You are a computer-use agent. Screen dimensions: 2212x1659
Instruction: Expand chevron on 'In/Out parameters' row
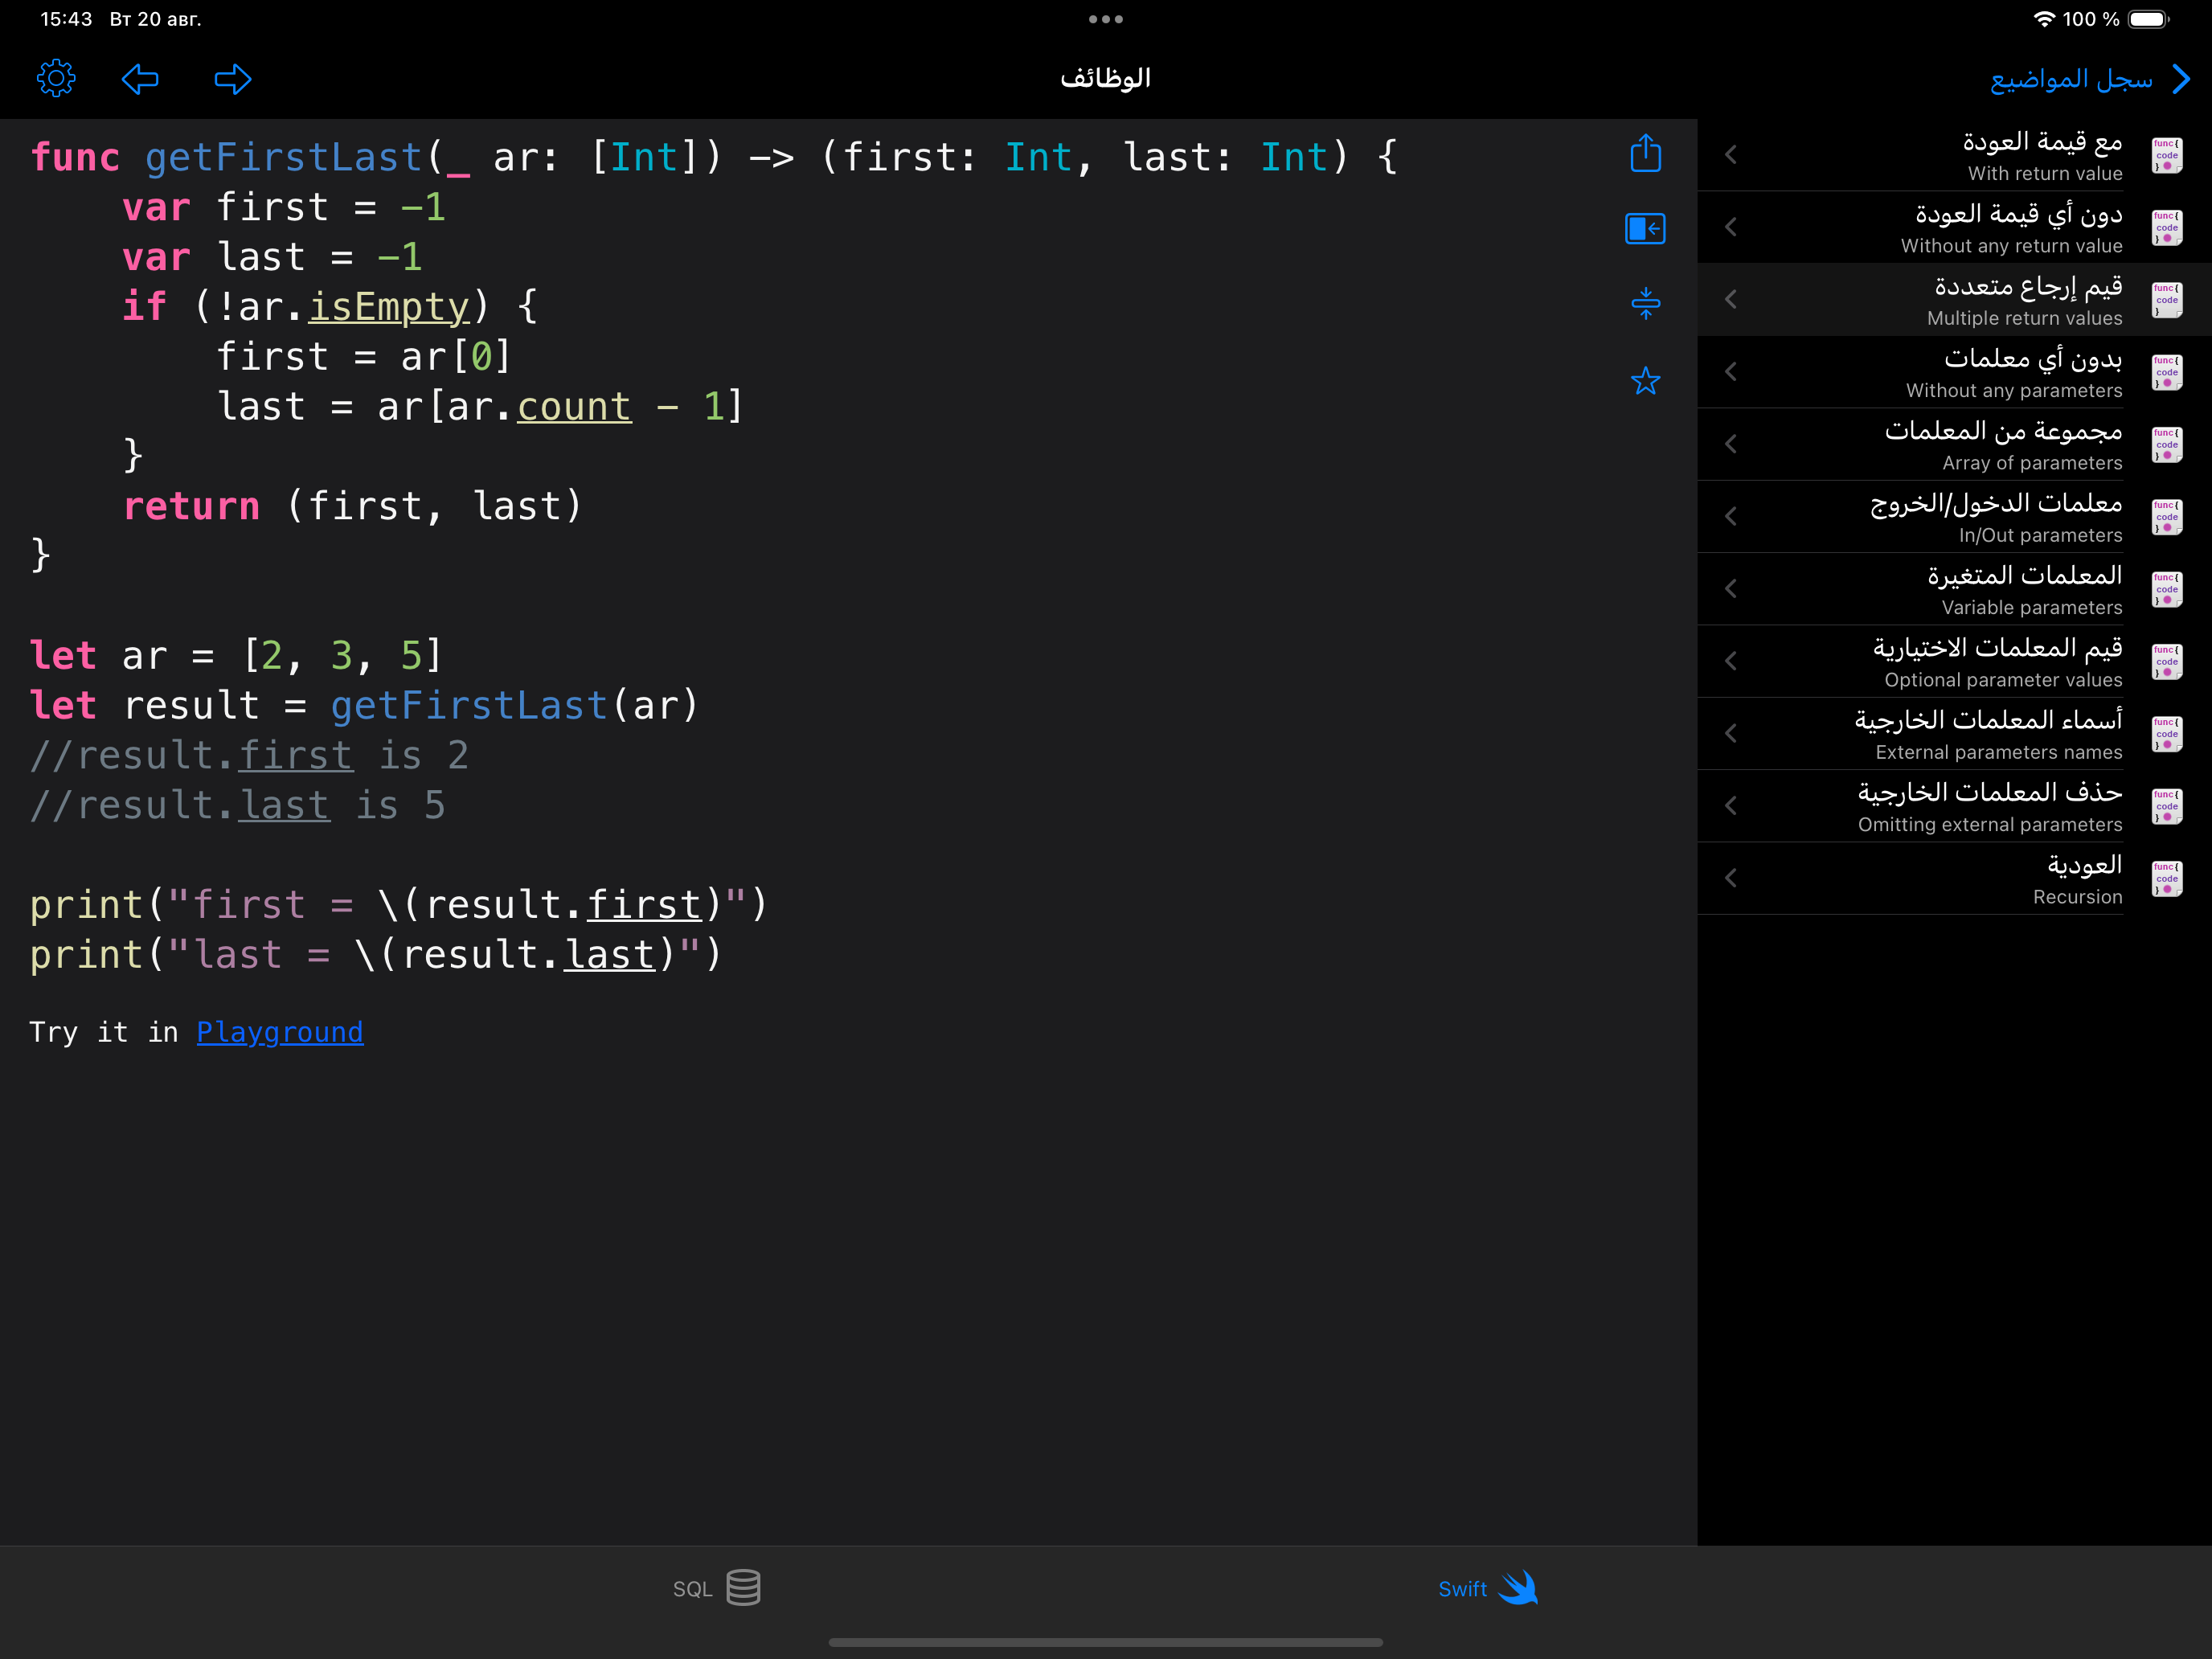click(x=1731, y=516)
